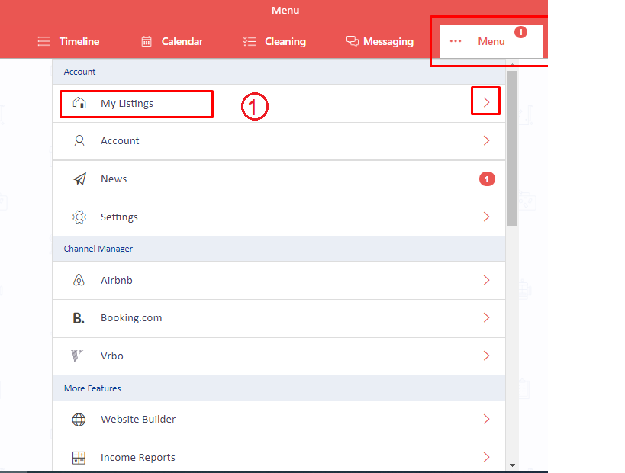Click the Calendar grid icon
This screenshot has height=473, width=625.
(x=147, y=41)
